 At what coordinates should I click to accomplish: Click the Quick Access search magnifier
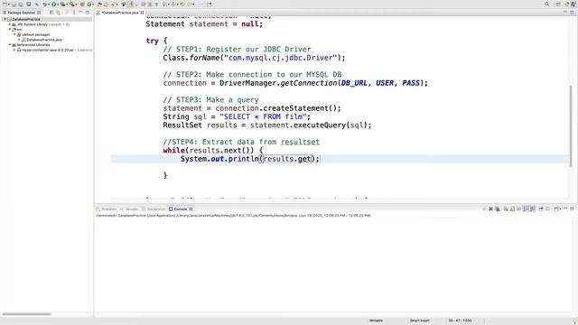click(547, 4)
